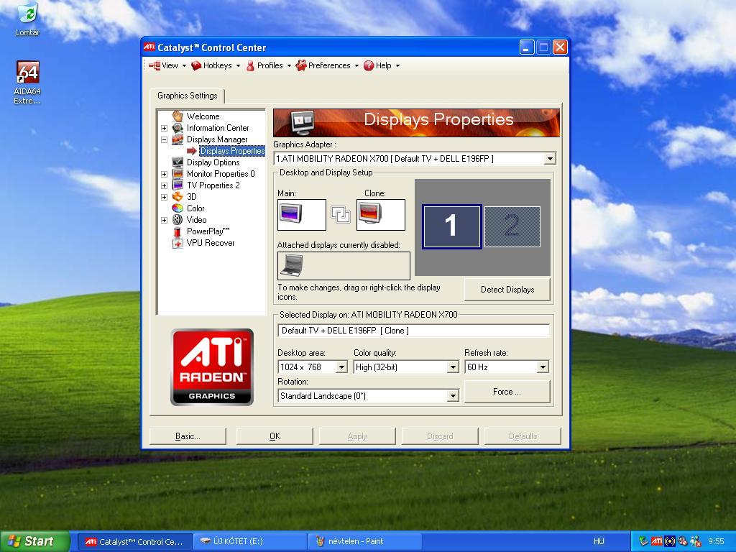
Task: Click the VPU Recover tree label
Action: pyautogui.click(x=211, y=243)
